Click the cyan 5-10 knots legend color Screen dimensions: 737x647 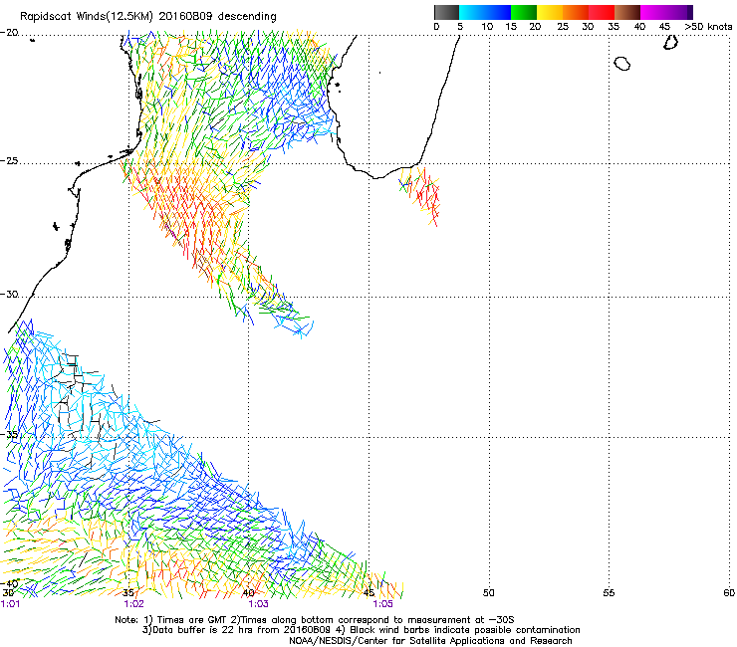point(472,12)
